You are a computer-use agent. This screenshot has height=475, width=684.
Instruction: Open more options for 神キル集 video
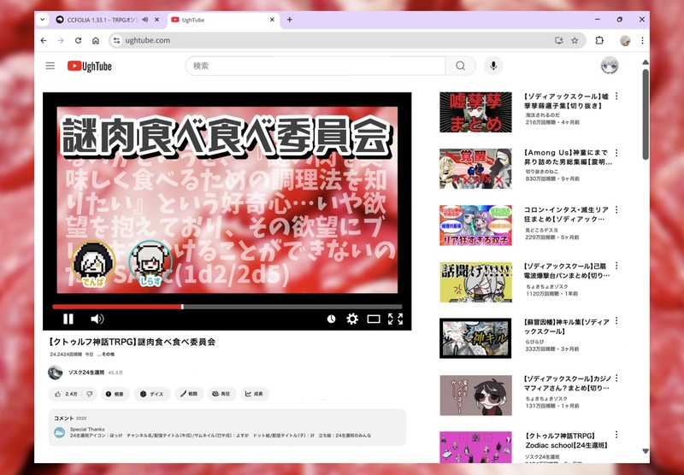tap(616, 320)
